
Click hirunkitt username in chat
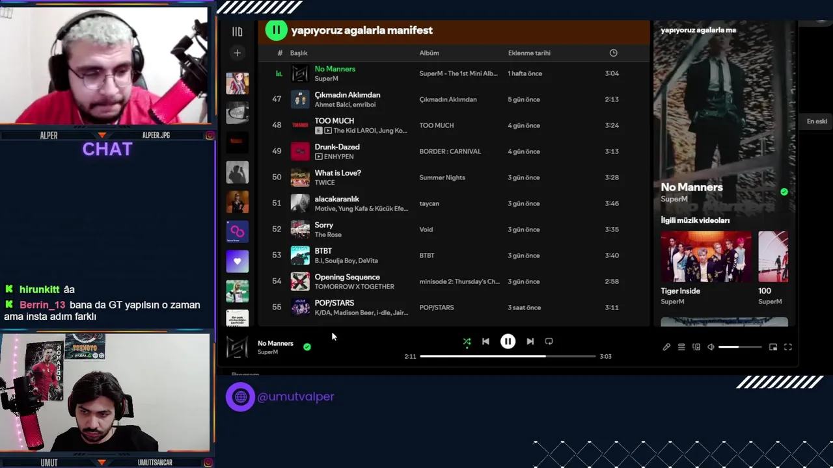[40, 290]
